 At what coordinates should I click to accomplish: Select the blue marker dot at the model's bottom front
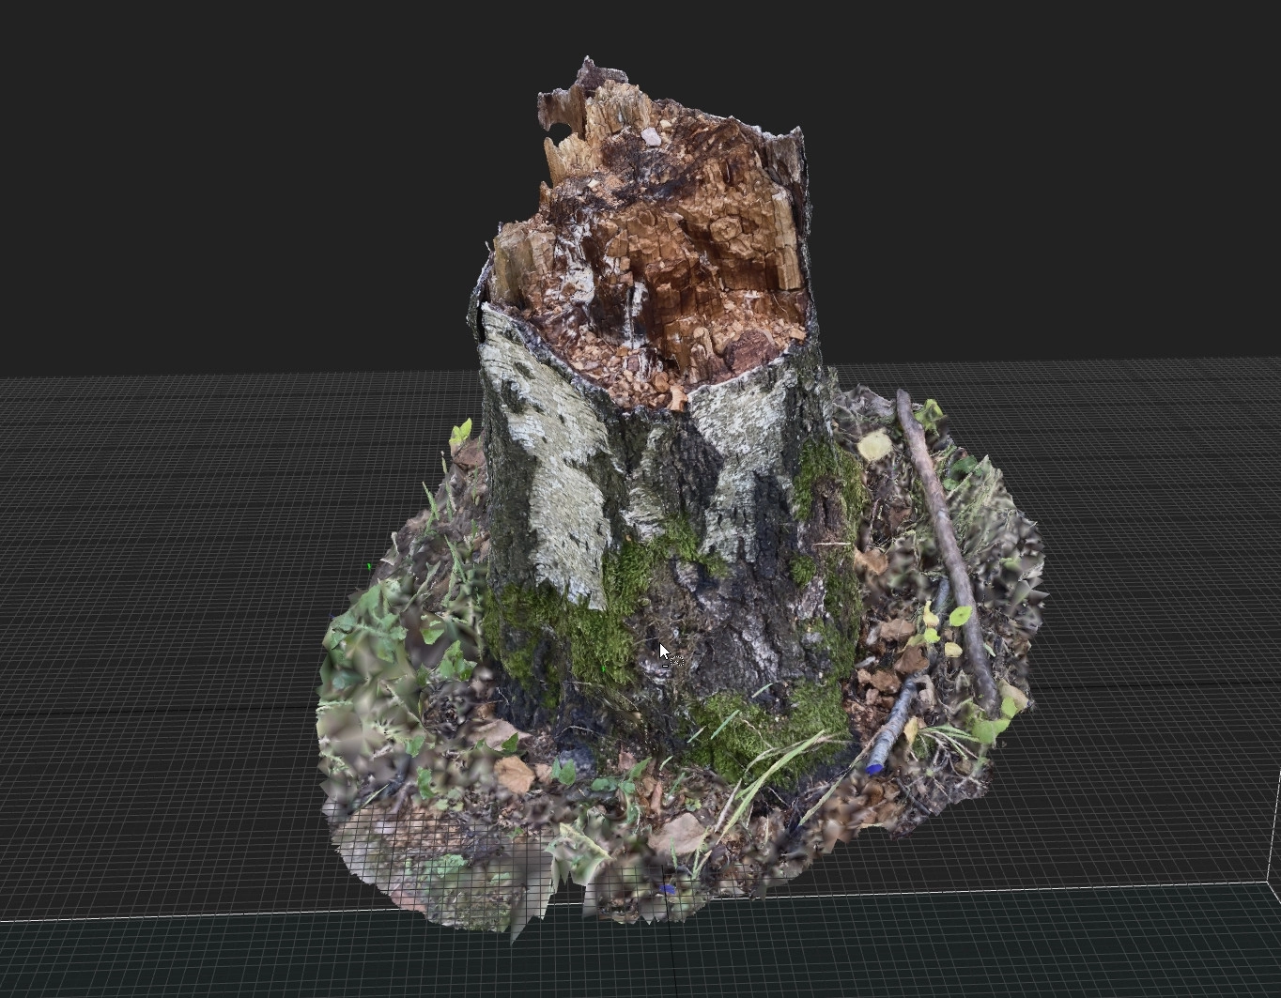pos(668,888)
